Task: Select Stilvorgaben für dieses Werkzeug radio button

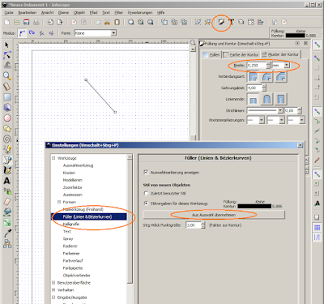Action: click(146, 203)
